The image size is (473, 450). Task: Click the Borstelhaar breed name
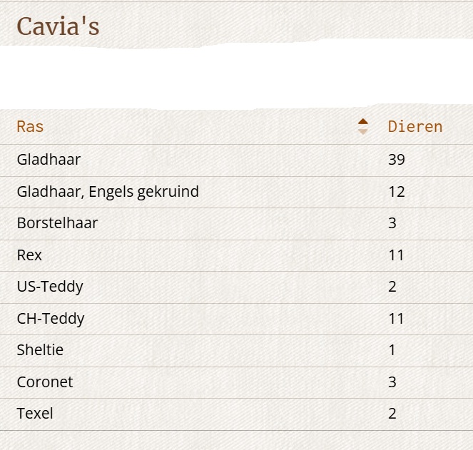(x=57, y=223)
